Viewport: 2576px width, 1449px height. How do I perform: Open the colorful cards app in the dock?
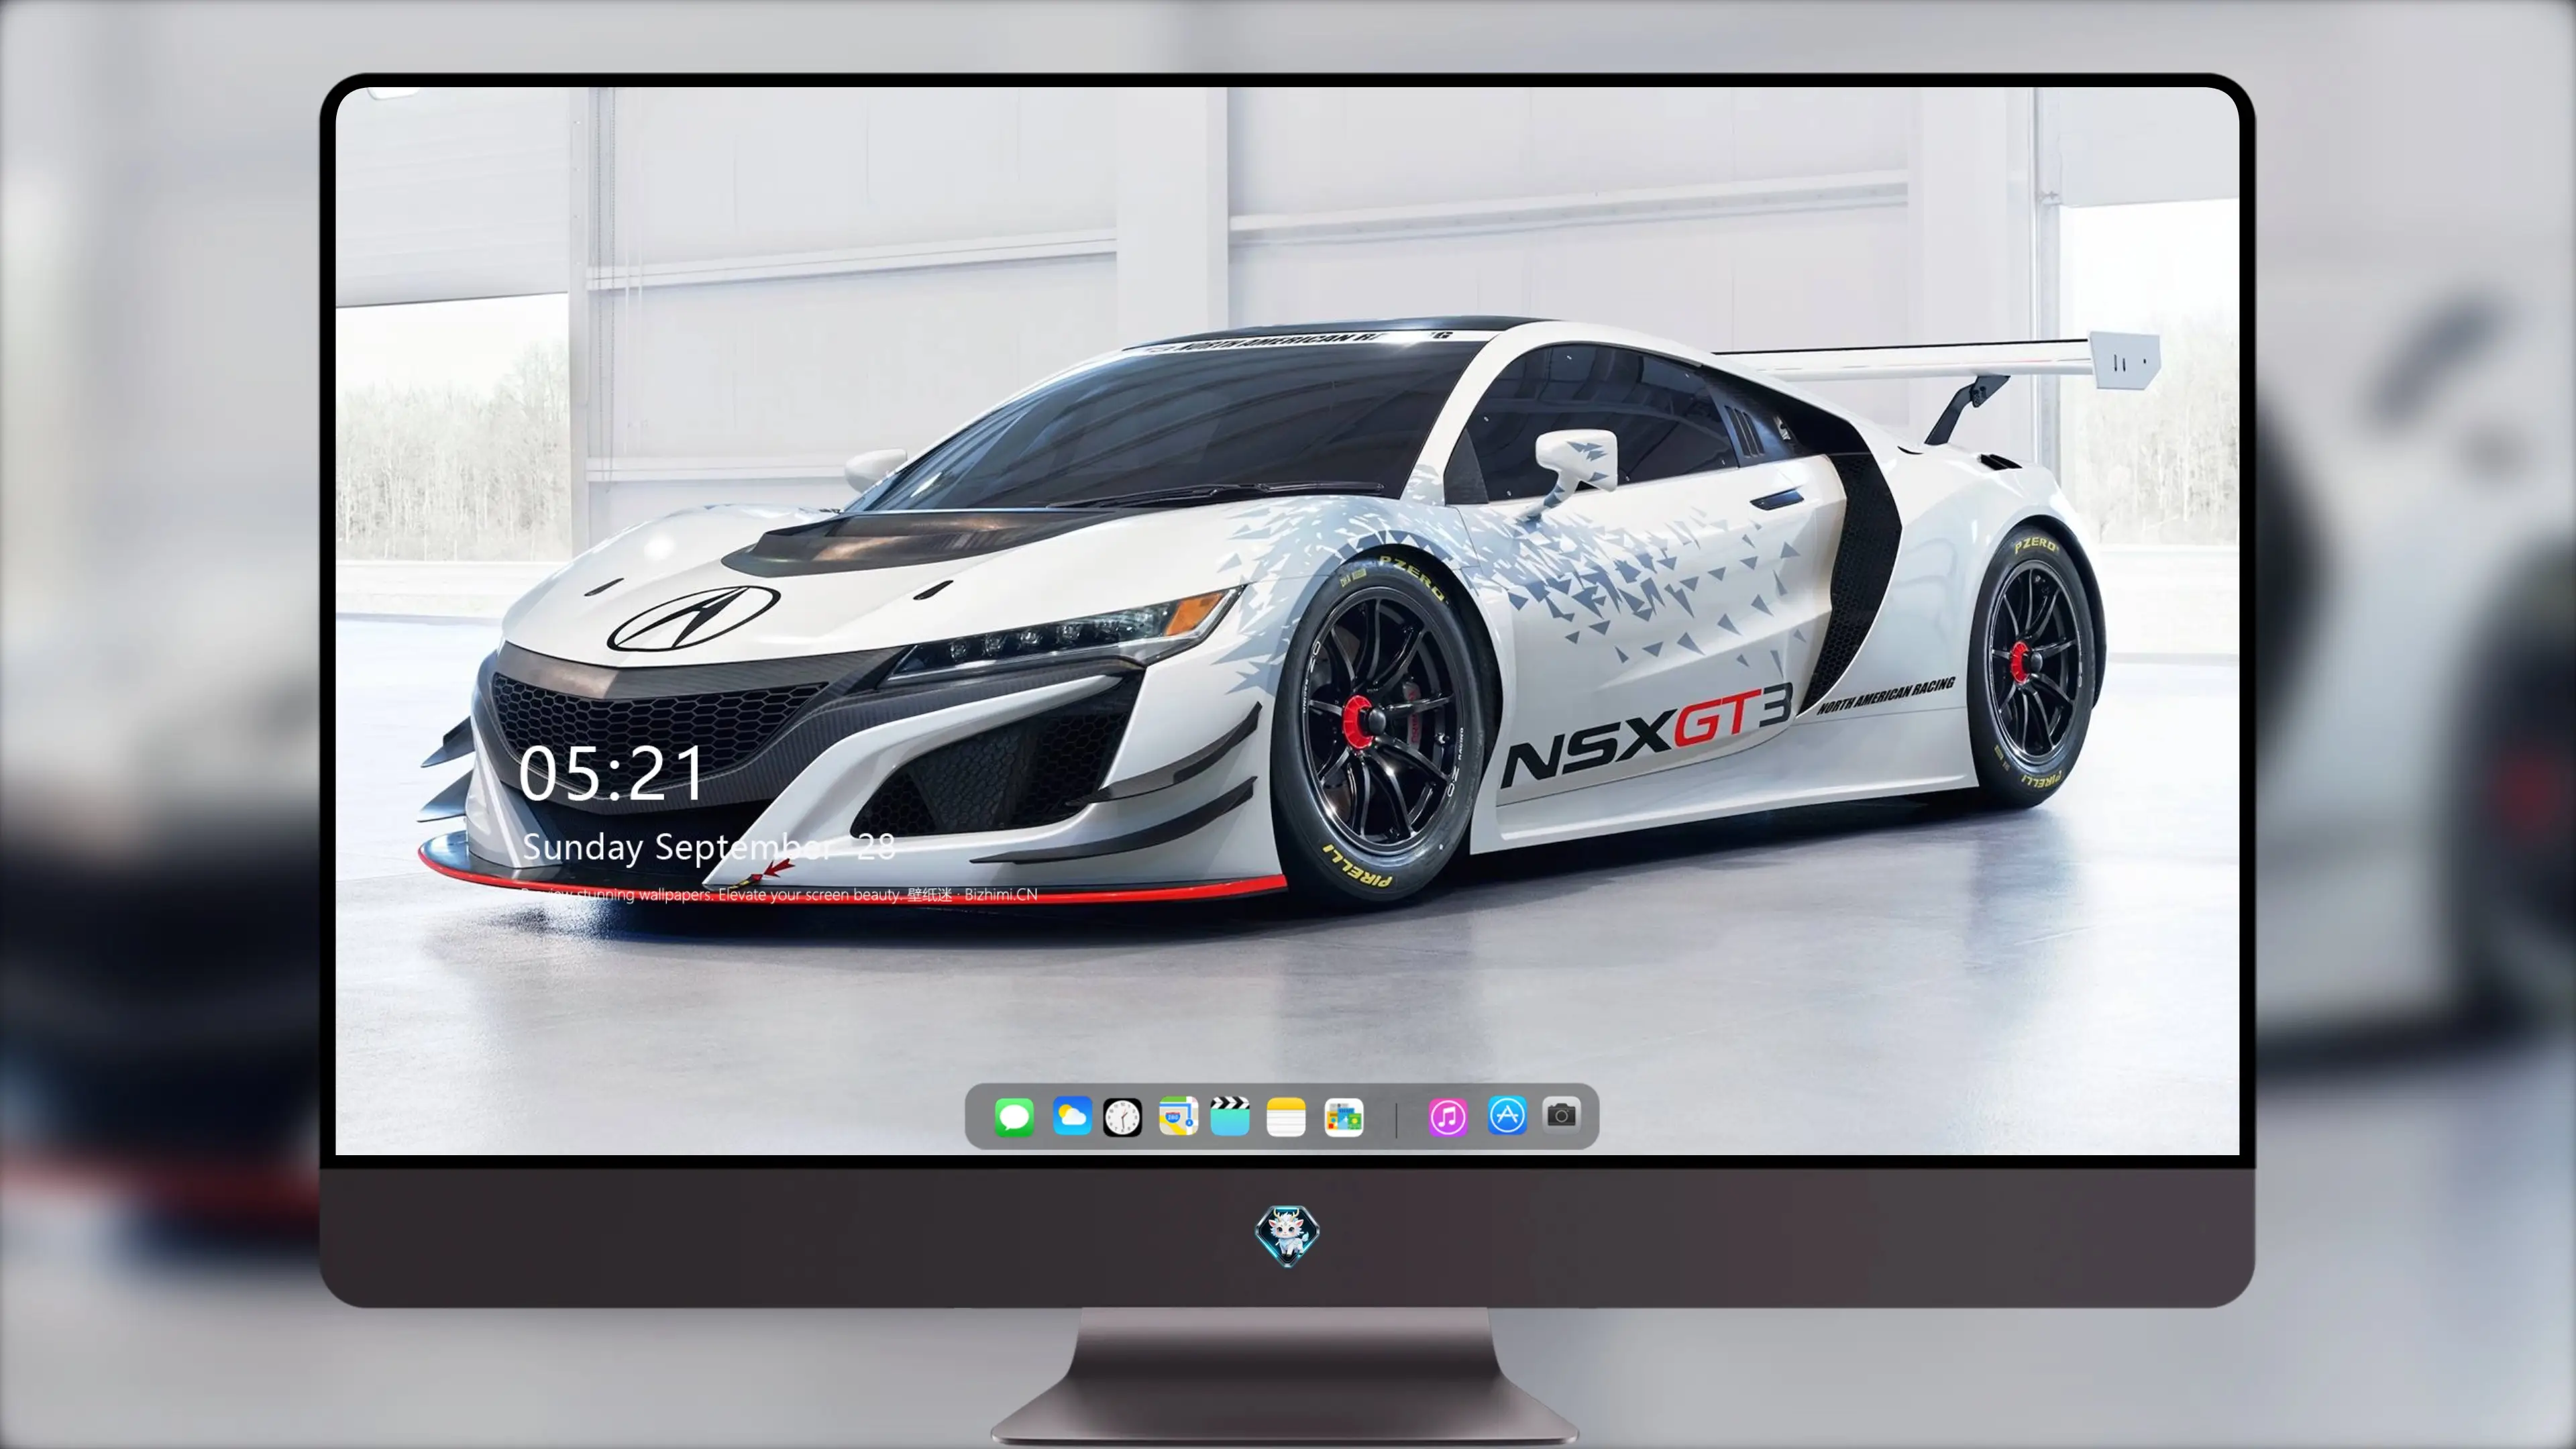coord(1344,1117)
